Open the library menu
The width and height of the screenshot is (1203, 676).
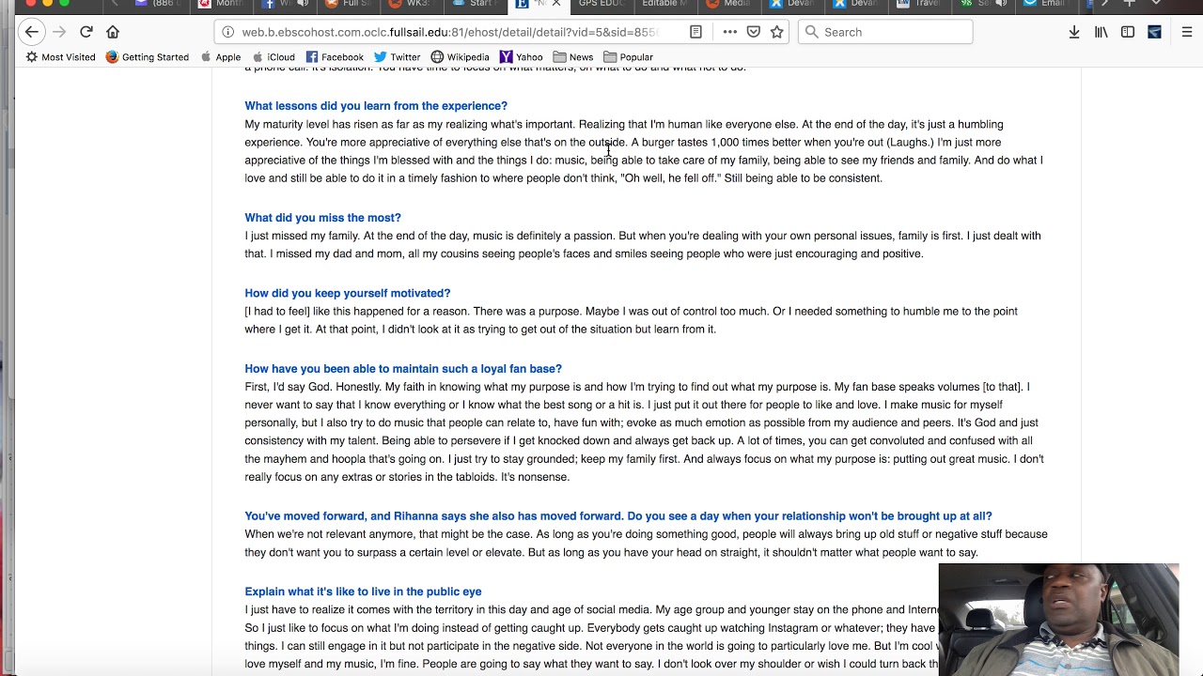click(x=1101, y=32)
